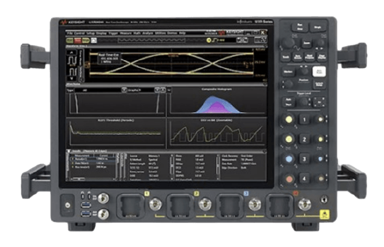The image size is (384, 247).
Task: Click the upper blue USB port
Action: pos(86,205)
